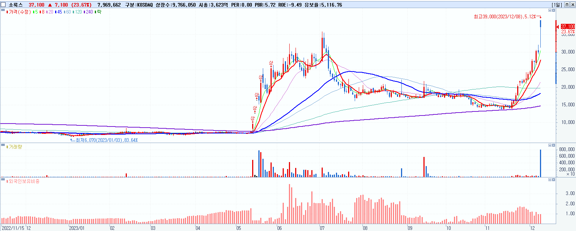Click the 외국인보유비중 panel's maximize icon
The width and height of the screenshot is (576, 231).
[x=550, y=180]
